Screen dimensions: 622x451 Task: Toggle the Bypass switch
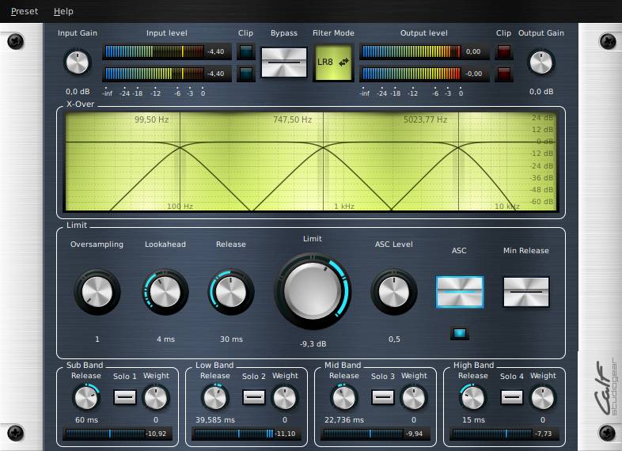tap(284, 63)
